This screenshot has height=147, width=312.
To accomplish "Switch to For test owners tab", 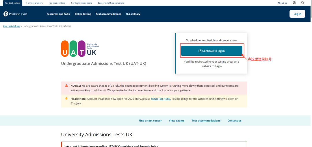I will pos(34,3).
